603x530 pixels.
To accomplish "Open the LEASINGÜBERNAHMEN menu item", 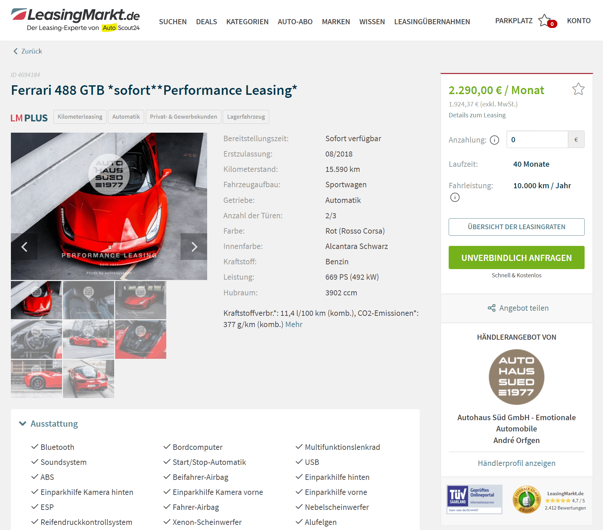I will tap(432, 21).
